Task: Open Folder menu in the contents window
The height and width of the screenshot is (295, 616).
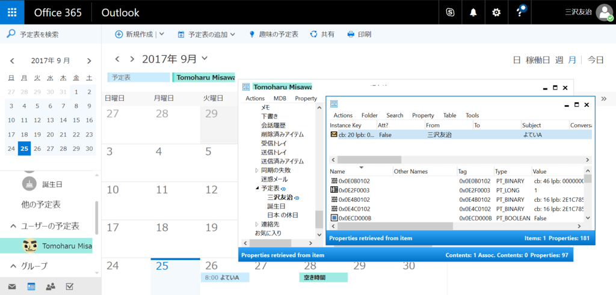Action: tap(369, 115)
